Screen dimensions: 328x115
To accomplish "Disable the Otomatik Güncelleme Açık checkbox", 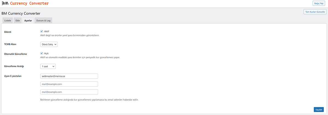I will 42,53.
